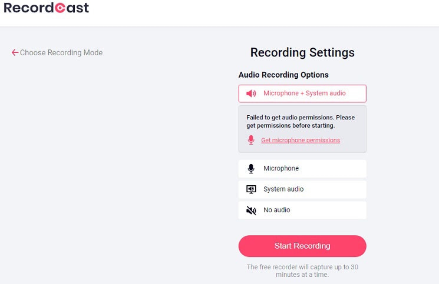Click the 30 minutes free recorder note
The width and height of the screenshot is (439, 284).
[302, 270]
